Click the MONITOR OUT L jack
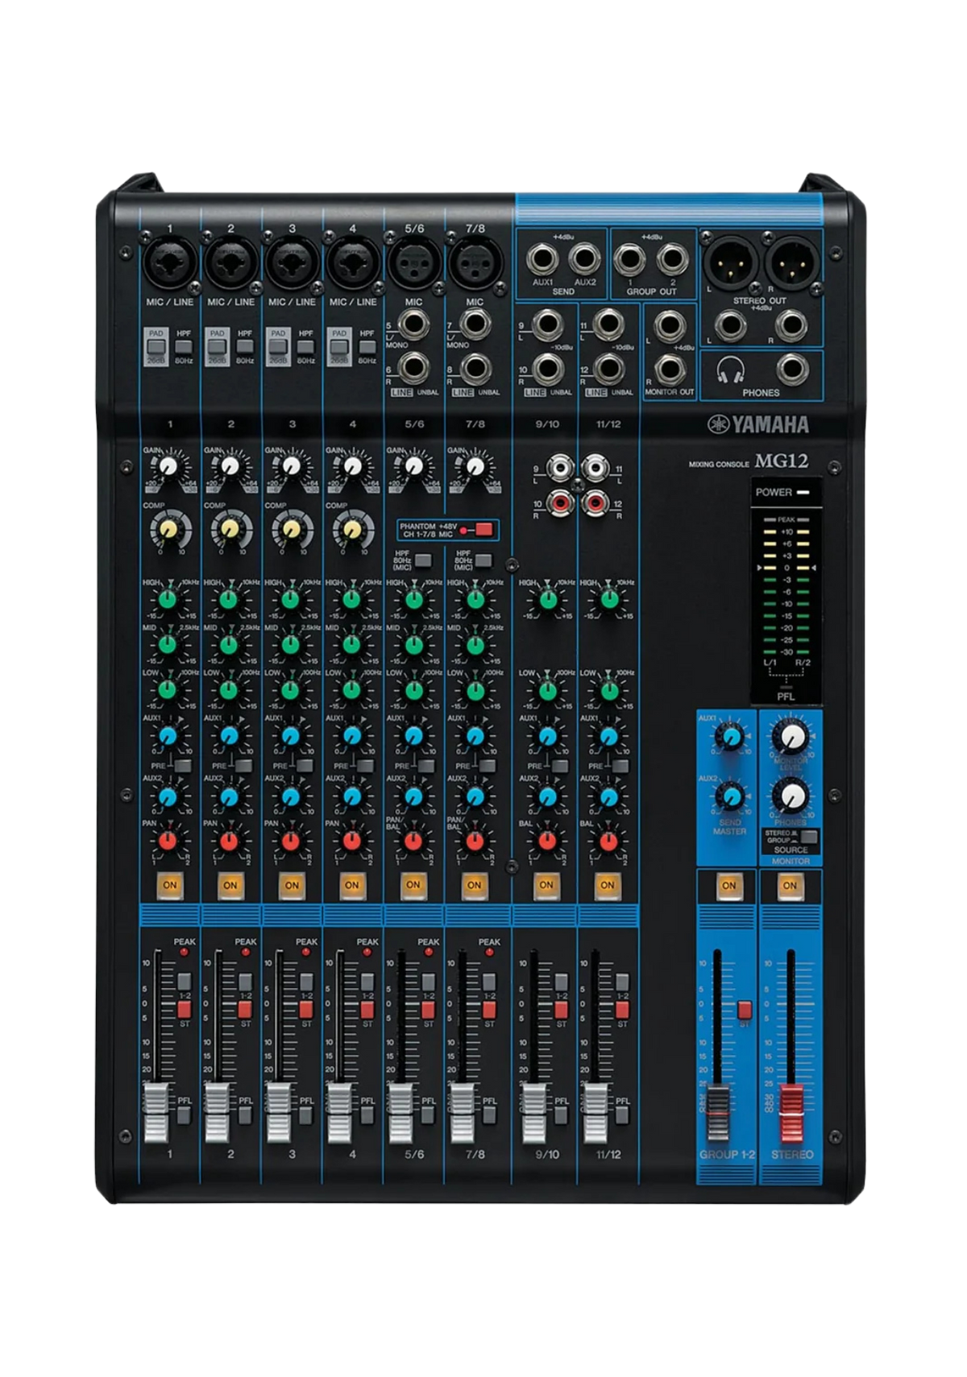Viewport: 967px width, 1377px height. tap(670, 325)
